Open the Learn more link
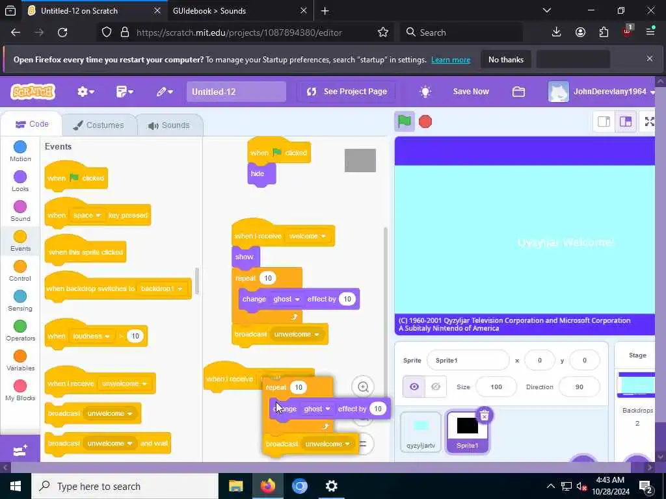The image size is (666, 499). click(x=451, y=60)
